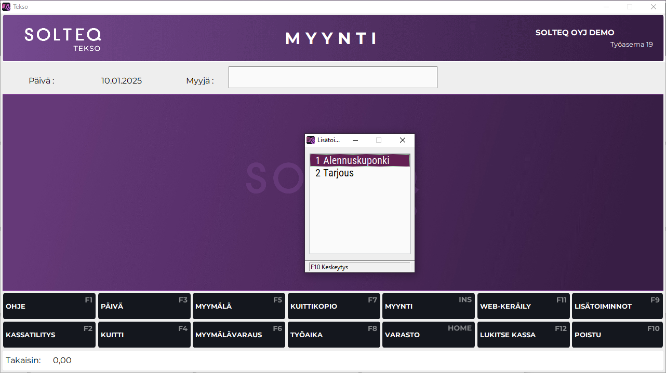
Task: Click the PÄIVÄ F3 button
Action: 144,306
